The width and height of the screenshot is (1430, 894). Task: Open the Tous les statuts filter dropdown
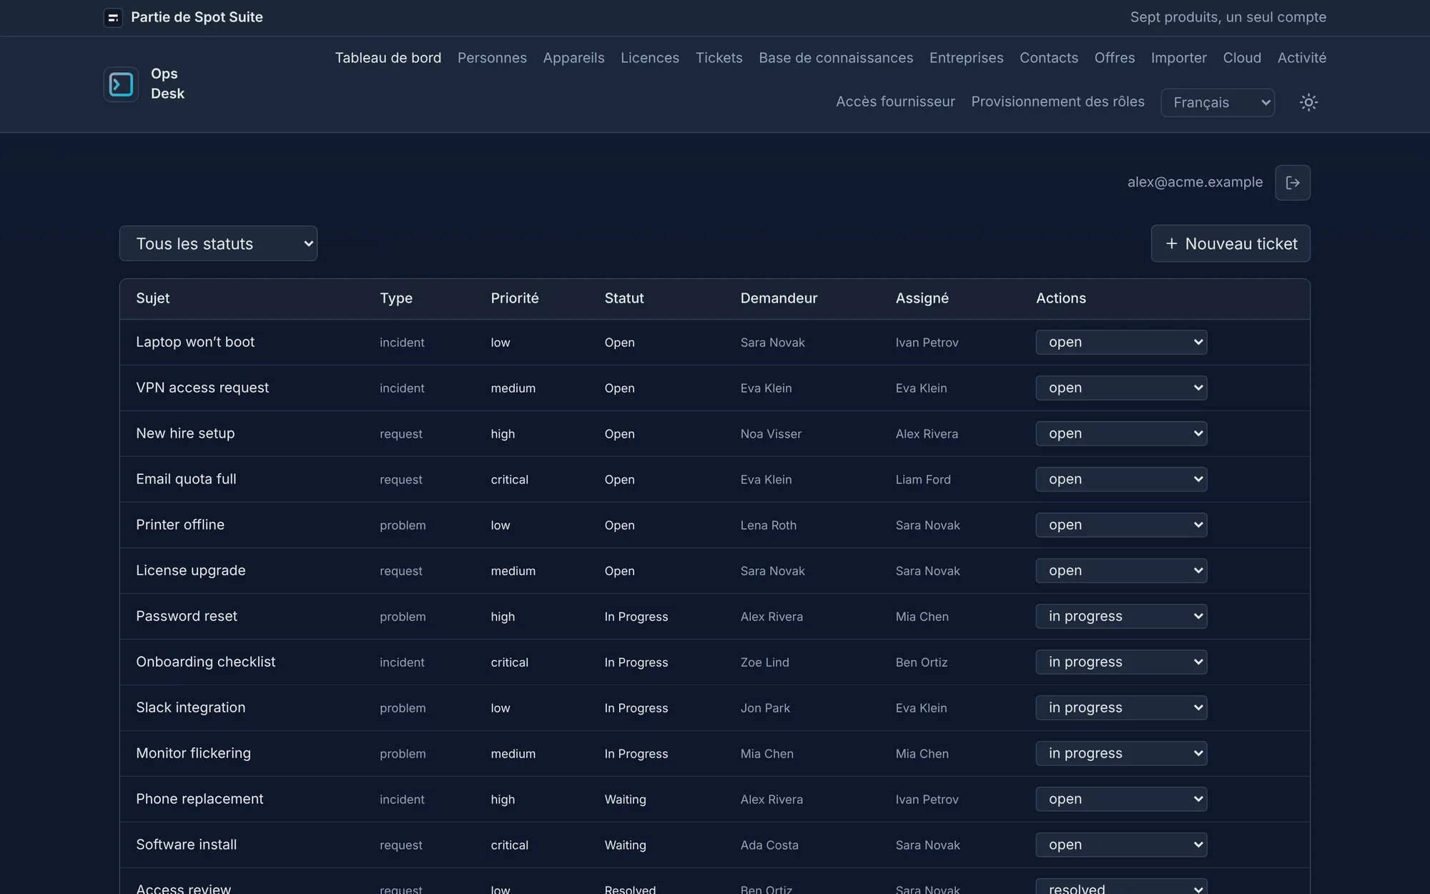coord(218,244)
